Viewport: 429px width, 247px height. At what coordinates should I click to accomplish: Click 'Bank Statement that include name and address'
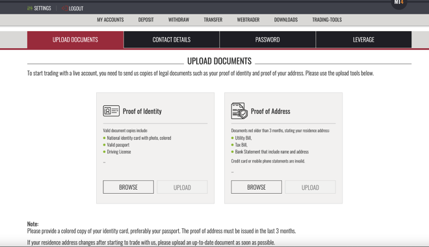[272, 151]
